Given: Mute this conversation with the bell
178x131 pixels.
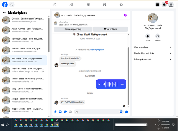Looking at the screenshot, I should point(148,36).
